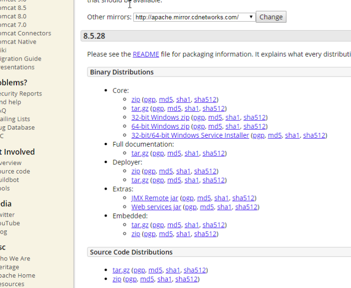Open the Other mirrors dropdown
The width and height of the screenshot is (351, 288).
[194, 17]
